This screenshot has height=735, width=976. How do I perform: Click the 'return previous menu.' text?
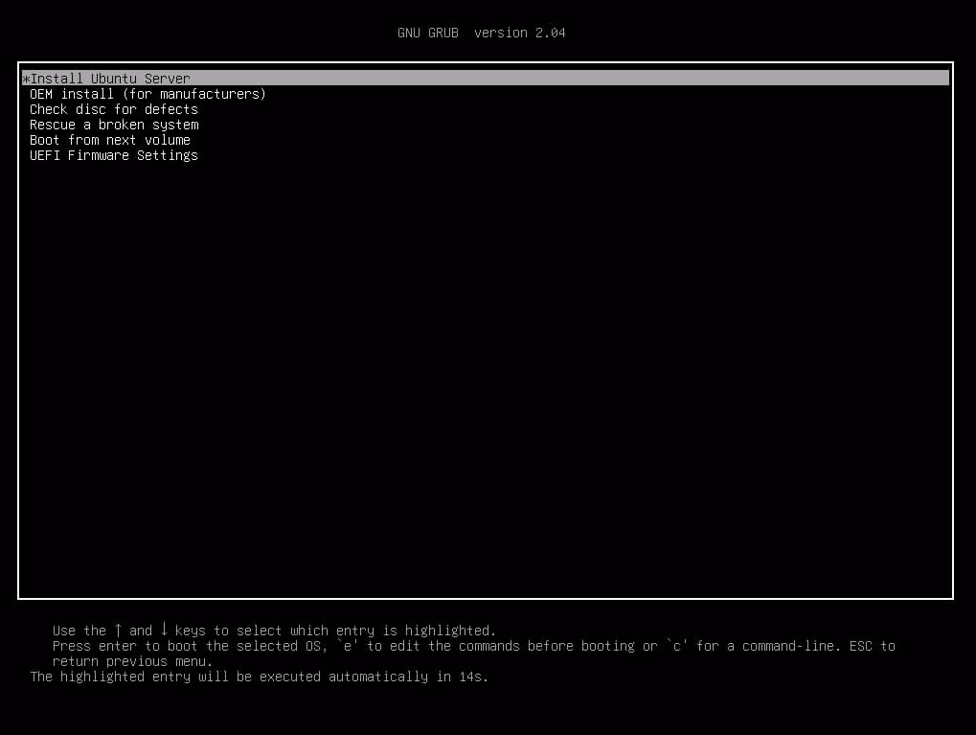point(132,661)
